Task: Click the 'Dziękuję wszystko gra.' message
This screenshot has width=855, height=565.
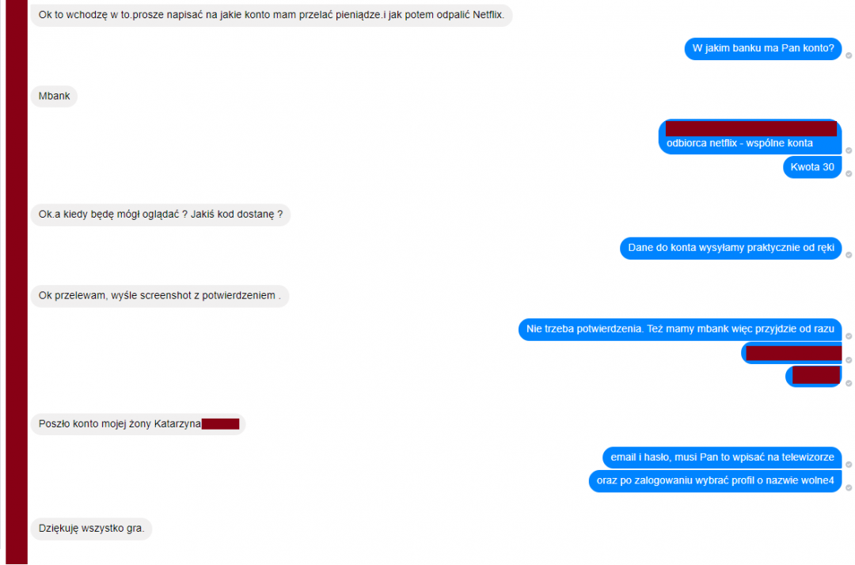Action: point(91,529)
